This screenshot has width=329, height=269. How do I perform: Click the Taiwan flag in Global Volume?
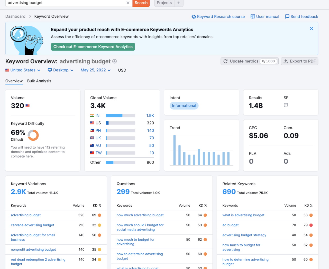click(92, 153)
